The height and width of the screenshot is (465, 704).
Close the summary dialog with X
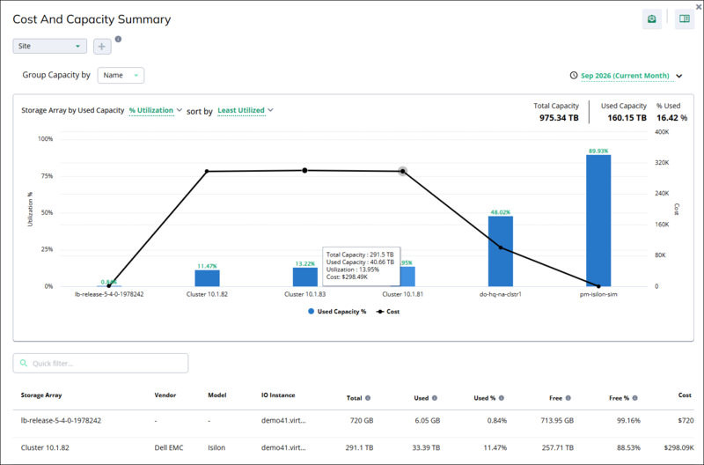click(699, 7)
